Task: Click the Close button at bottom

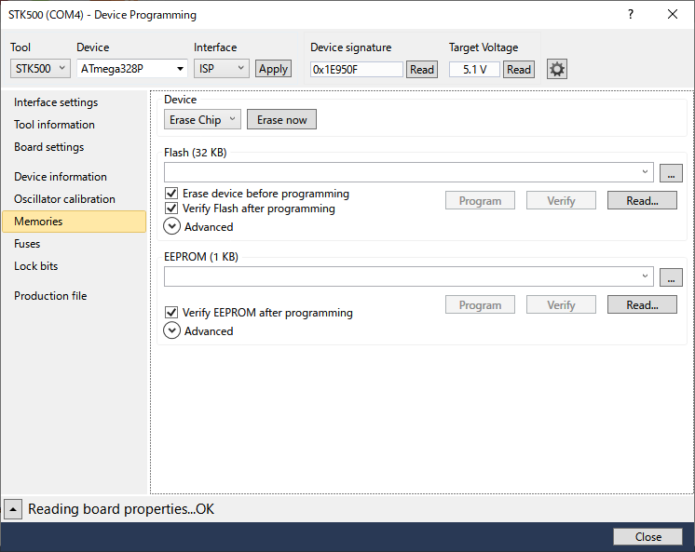Action: (x=647, y=537)
